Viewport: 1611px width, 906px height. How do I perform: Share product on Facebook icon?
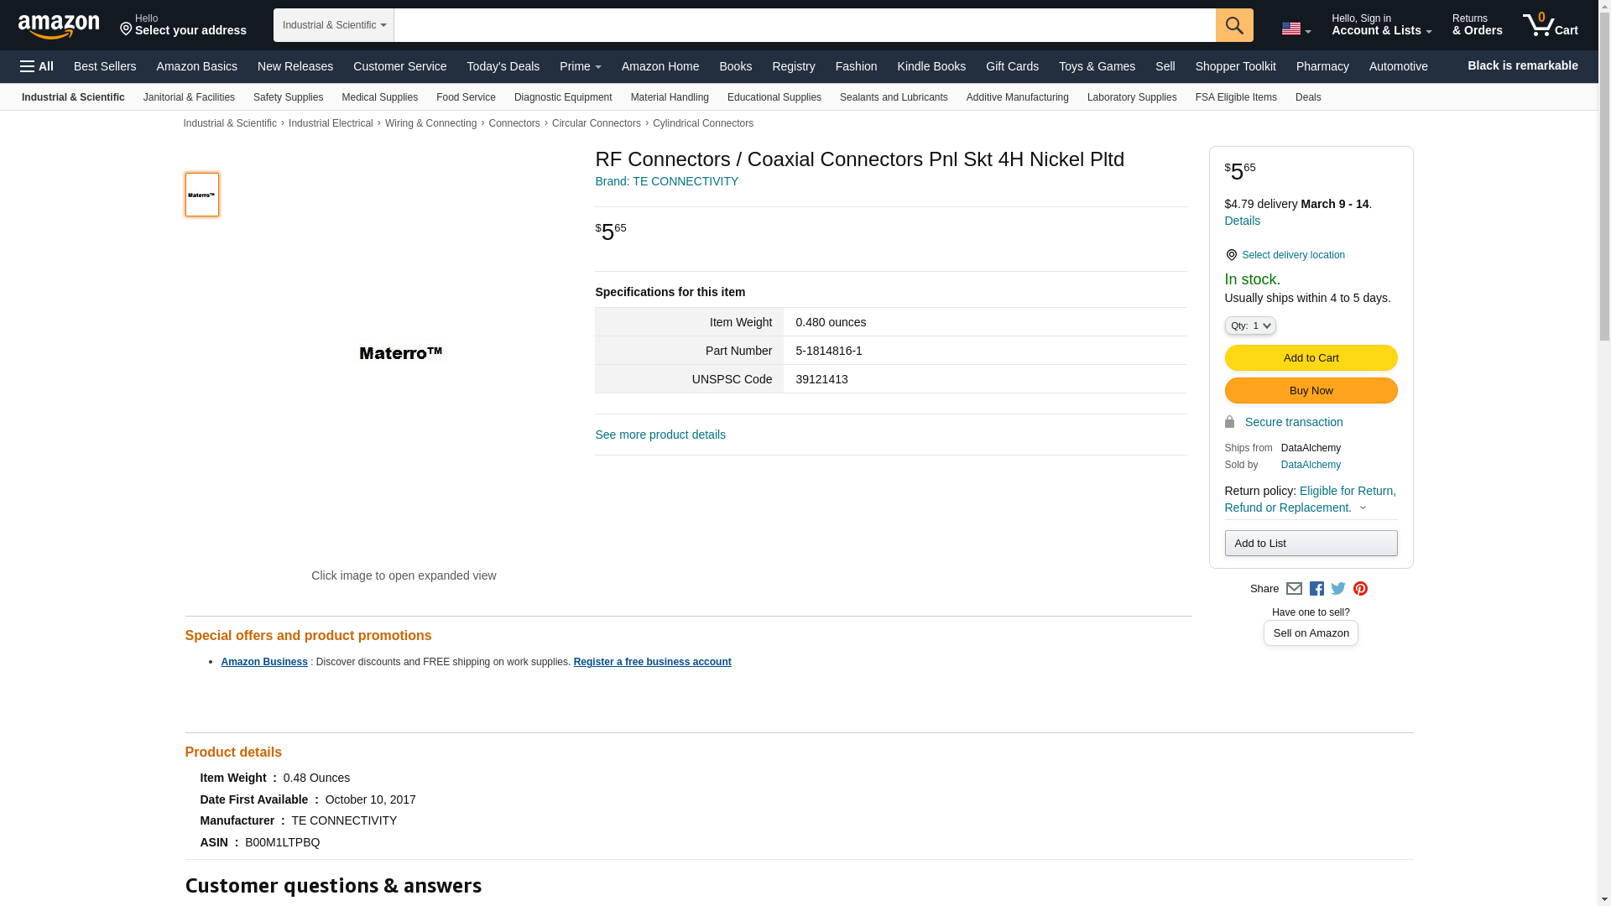pyautogui.click(x=1316, y=589)
